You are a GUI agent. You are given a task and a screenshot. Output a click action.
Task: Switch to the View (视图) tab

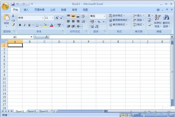pyautogui.click(x=85, y=10)
